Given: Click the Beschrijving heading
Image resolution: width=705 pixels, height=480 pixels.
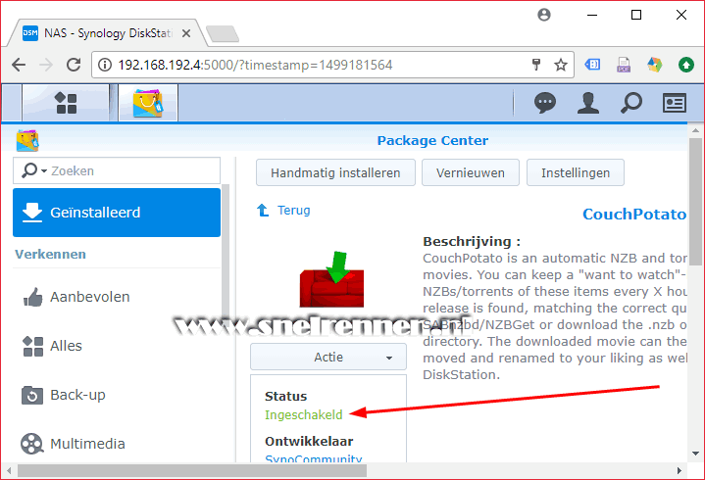Looking at the screenshot, I should pyautogui.click(x=472, y=242).
